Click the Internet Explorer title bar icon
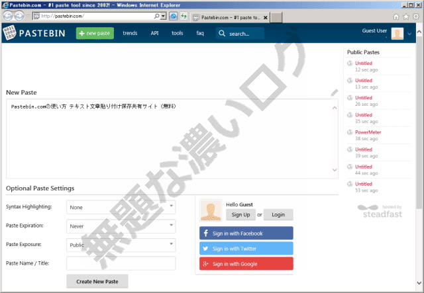Screen dimensions: 424x293 pyautogui.click(x=5, y=5)
